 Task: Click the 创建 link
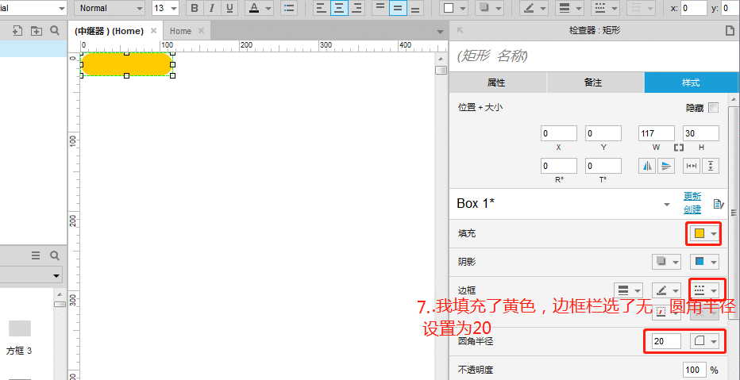point(692,209)
